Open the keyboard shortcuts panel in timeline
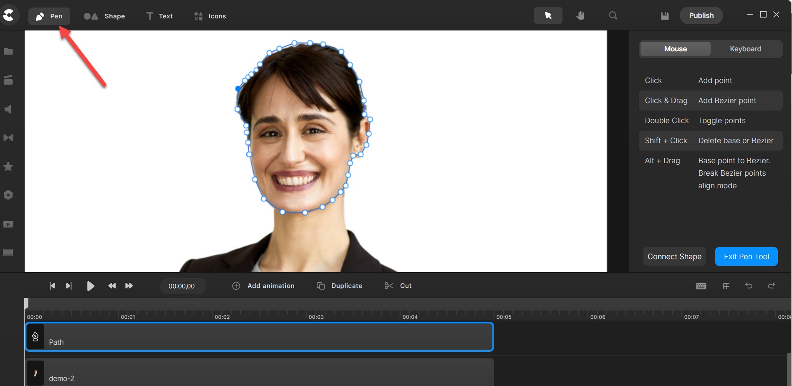The image size is (792, 386). [701, 286]
